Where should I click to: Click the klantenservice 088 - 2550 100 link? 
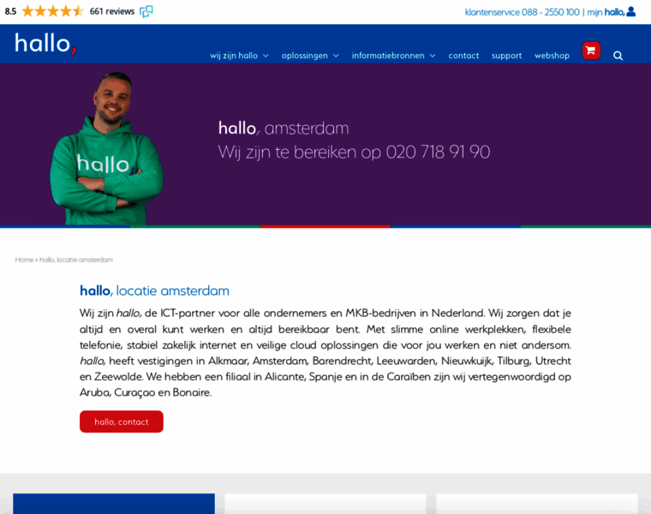click(x=523, y=12)
